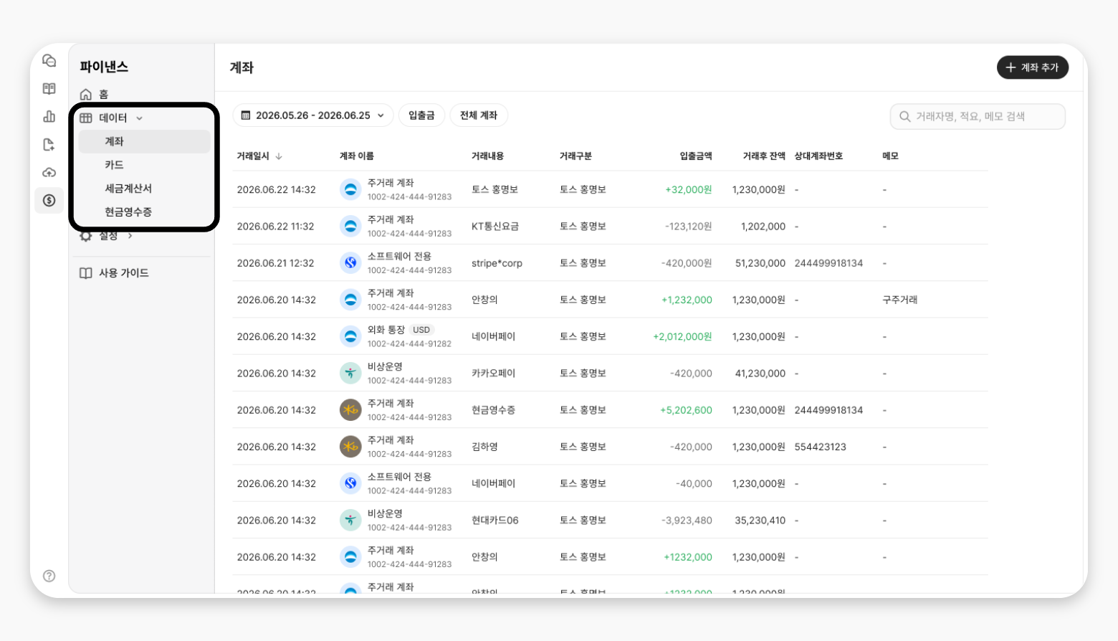This screenshot has height=641, width=1118.
Task: Click the 김하영 transaction description
Action: pos(484,447)
